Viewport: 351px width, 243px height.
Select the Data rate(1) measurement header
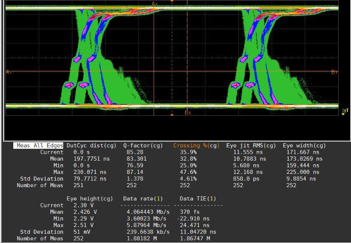143,199
